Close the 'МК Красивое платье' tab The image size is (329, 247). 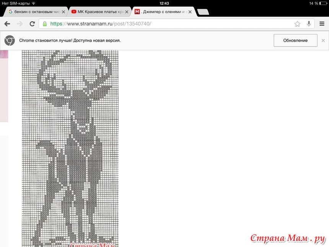(x=127, y=12)
